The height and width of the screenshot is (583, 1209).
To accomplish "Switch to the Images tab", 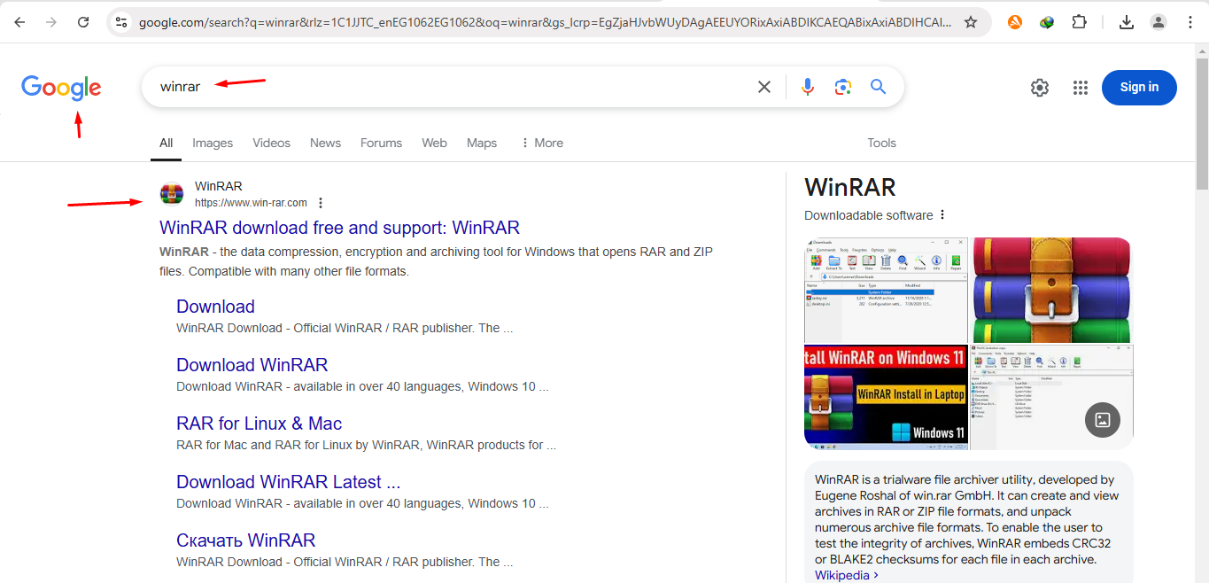I will tap(213, 143).
